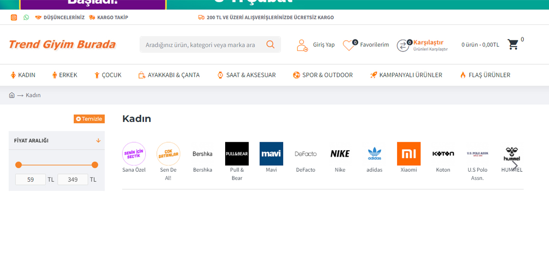The width and height of the screenshot is (549, 274).
Task: Click the Giriş Yap user icon
Action: tap(302, 45)
